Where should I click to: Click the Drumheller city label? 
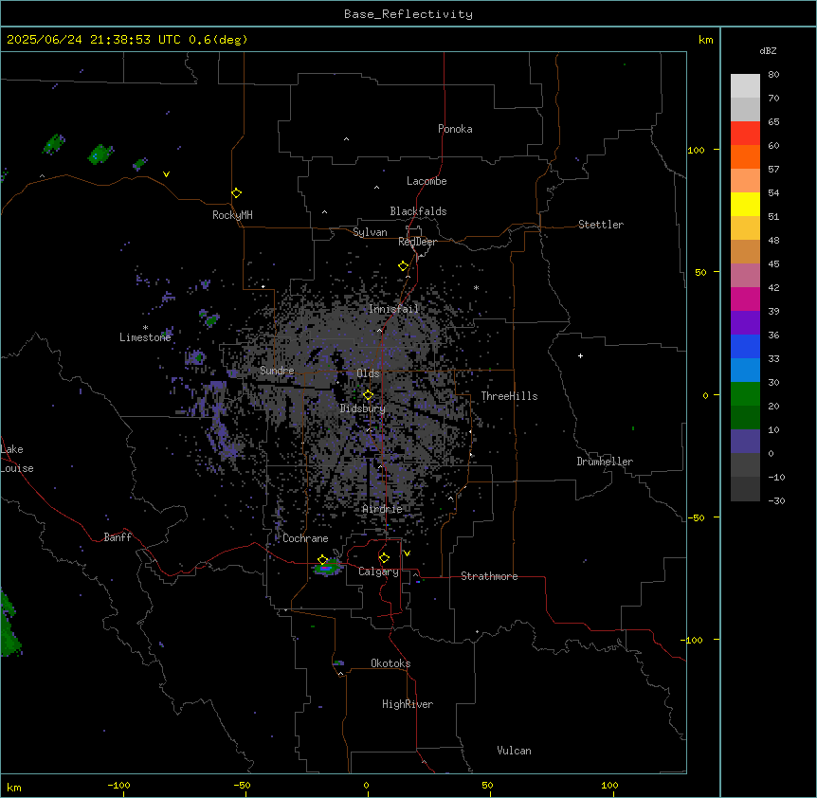(x=605, y=462)
